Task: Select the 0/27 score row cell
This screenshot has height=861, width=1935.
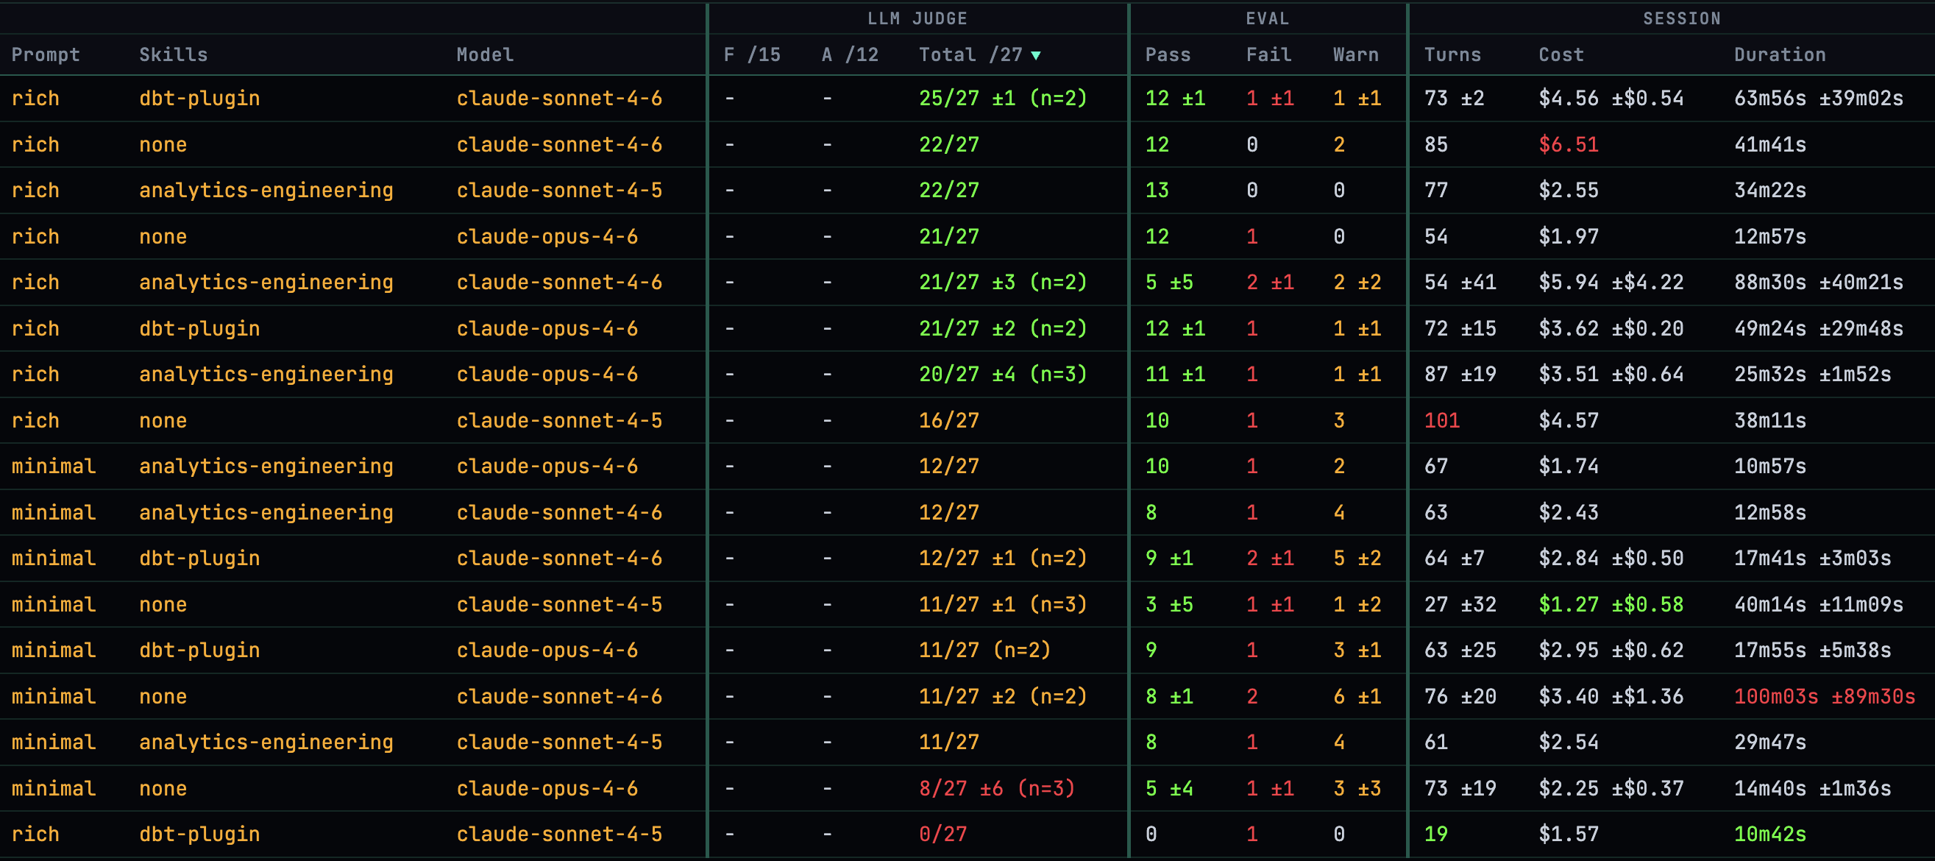Action: 942,834
